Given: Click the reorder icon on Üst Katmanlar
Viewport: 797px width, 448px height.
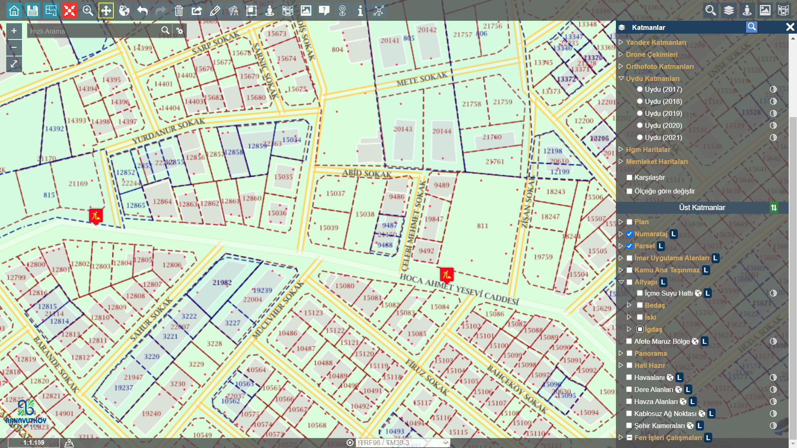Looking at the screenshot, I should click(x=774, y=208).
